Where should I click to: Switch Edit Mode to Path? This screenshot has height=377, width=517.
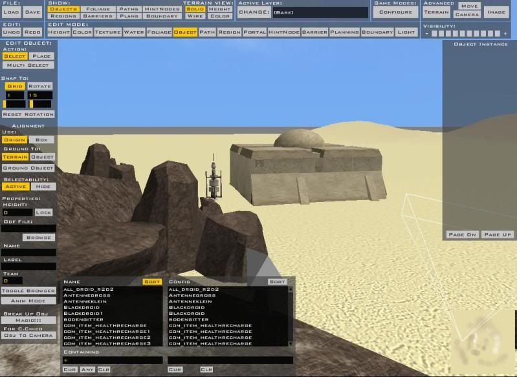pos(207,32)
